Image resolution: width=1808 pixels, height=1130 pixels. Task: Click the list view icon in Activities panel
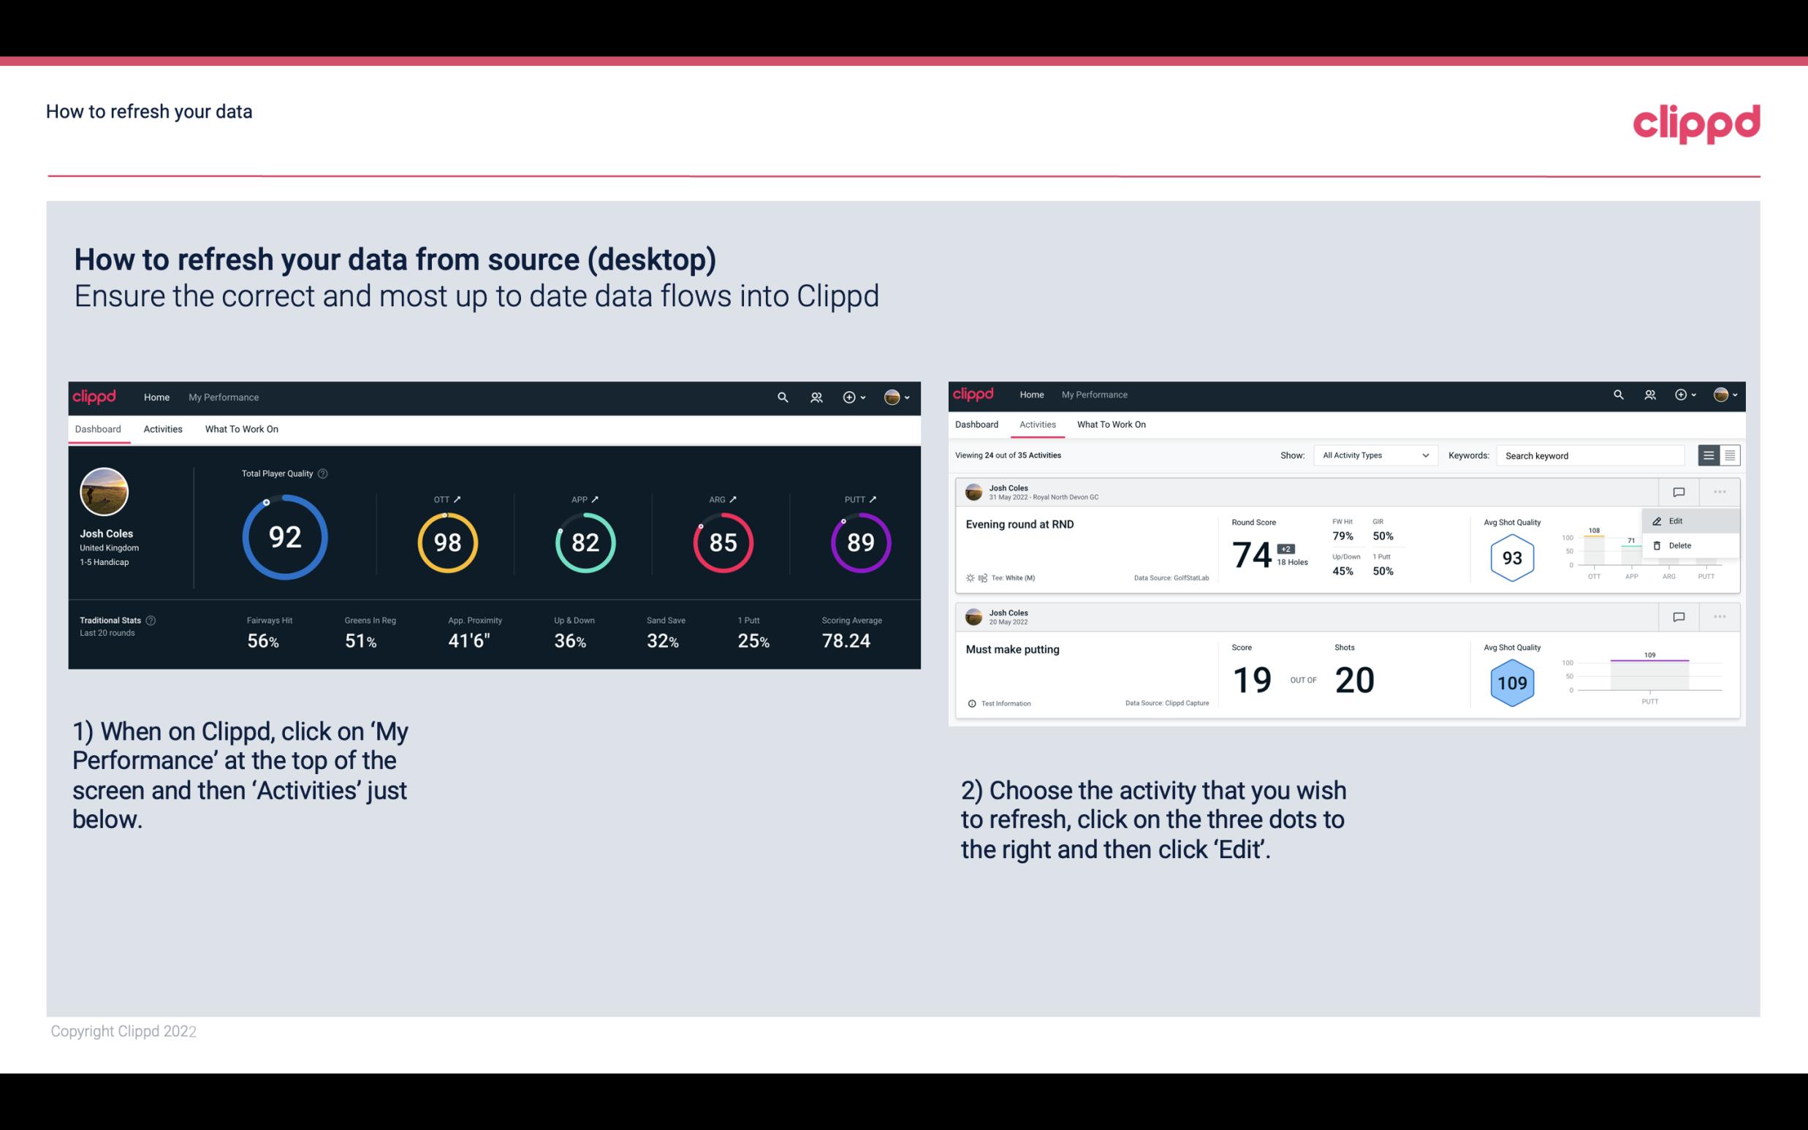[x=1709, y=455]
